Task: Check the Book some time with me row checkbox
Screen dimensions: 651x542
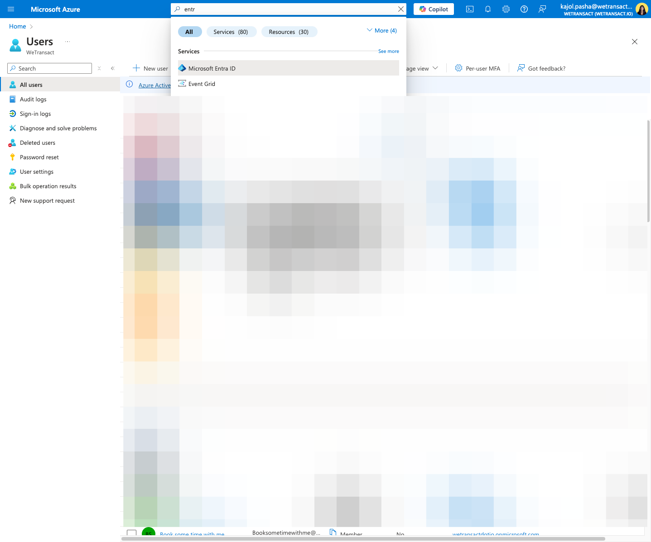Action: tap(132, 533)
